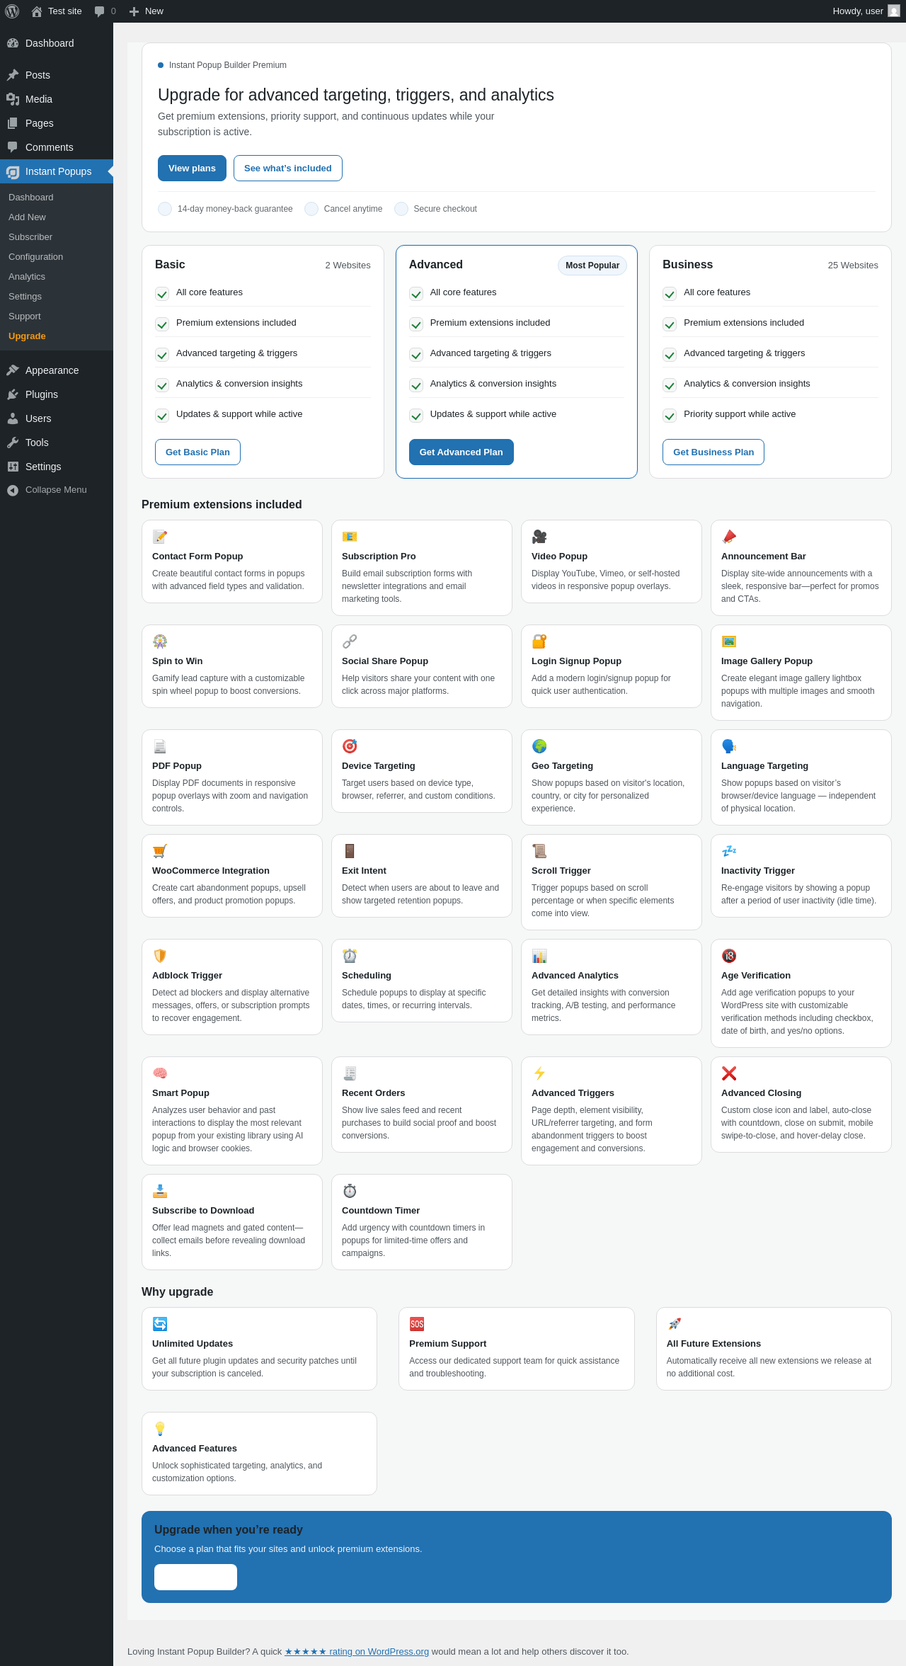Click the Adblock Trigger shield icon
The height and width of the screenshot is (1666, 906).
click(160, 956)
